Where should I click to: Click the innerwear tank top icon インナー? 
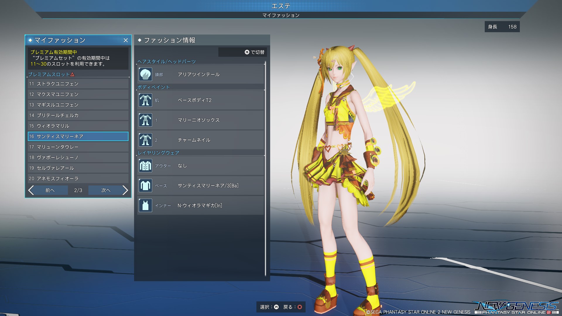tap(145, 205)
